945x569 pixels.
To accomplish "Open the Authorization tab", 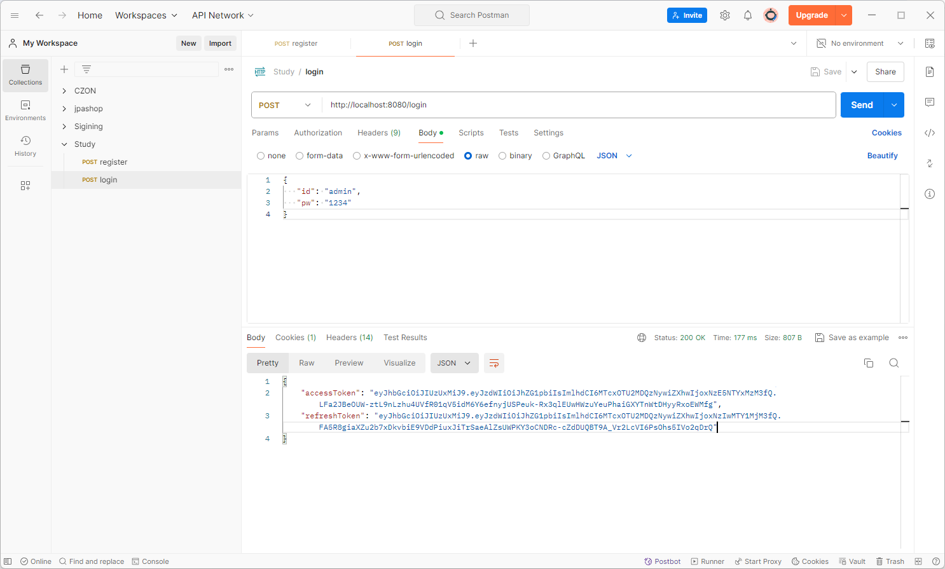I will point(318,133).
